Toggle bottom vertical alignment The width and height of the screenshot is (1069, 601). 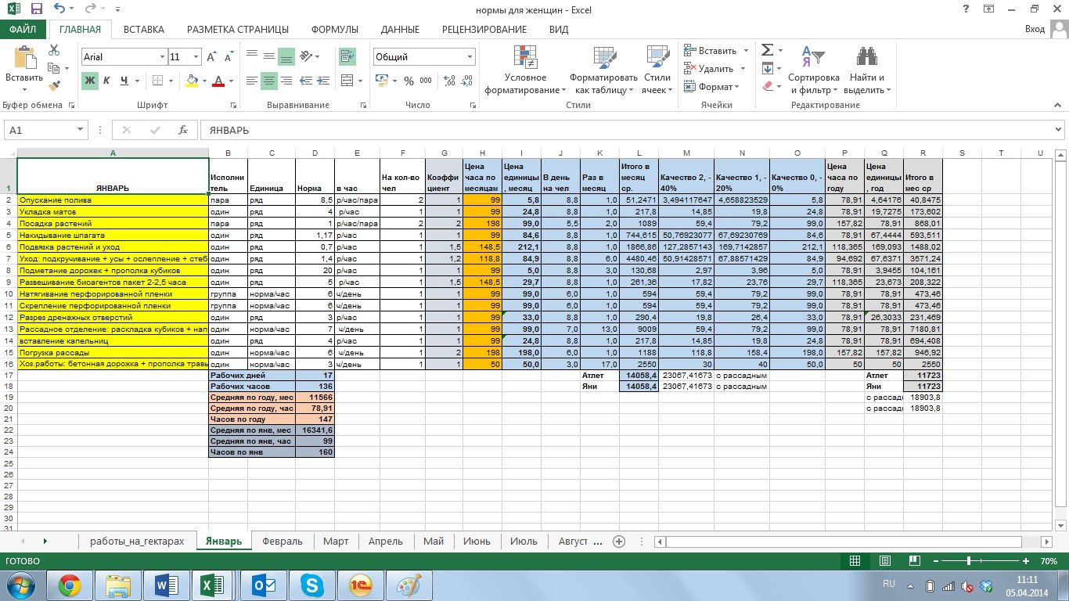pyautogui.click(x=286, y=56)
